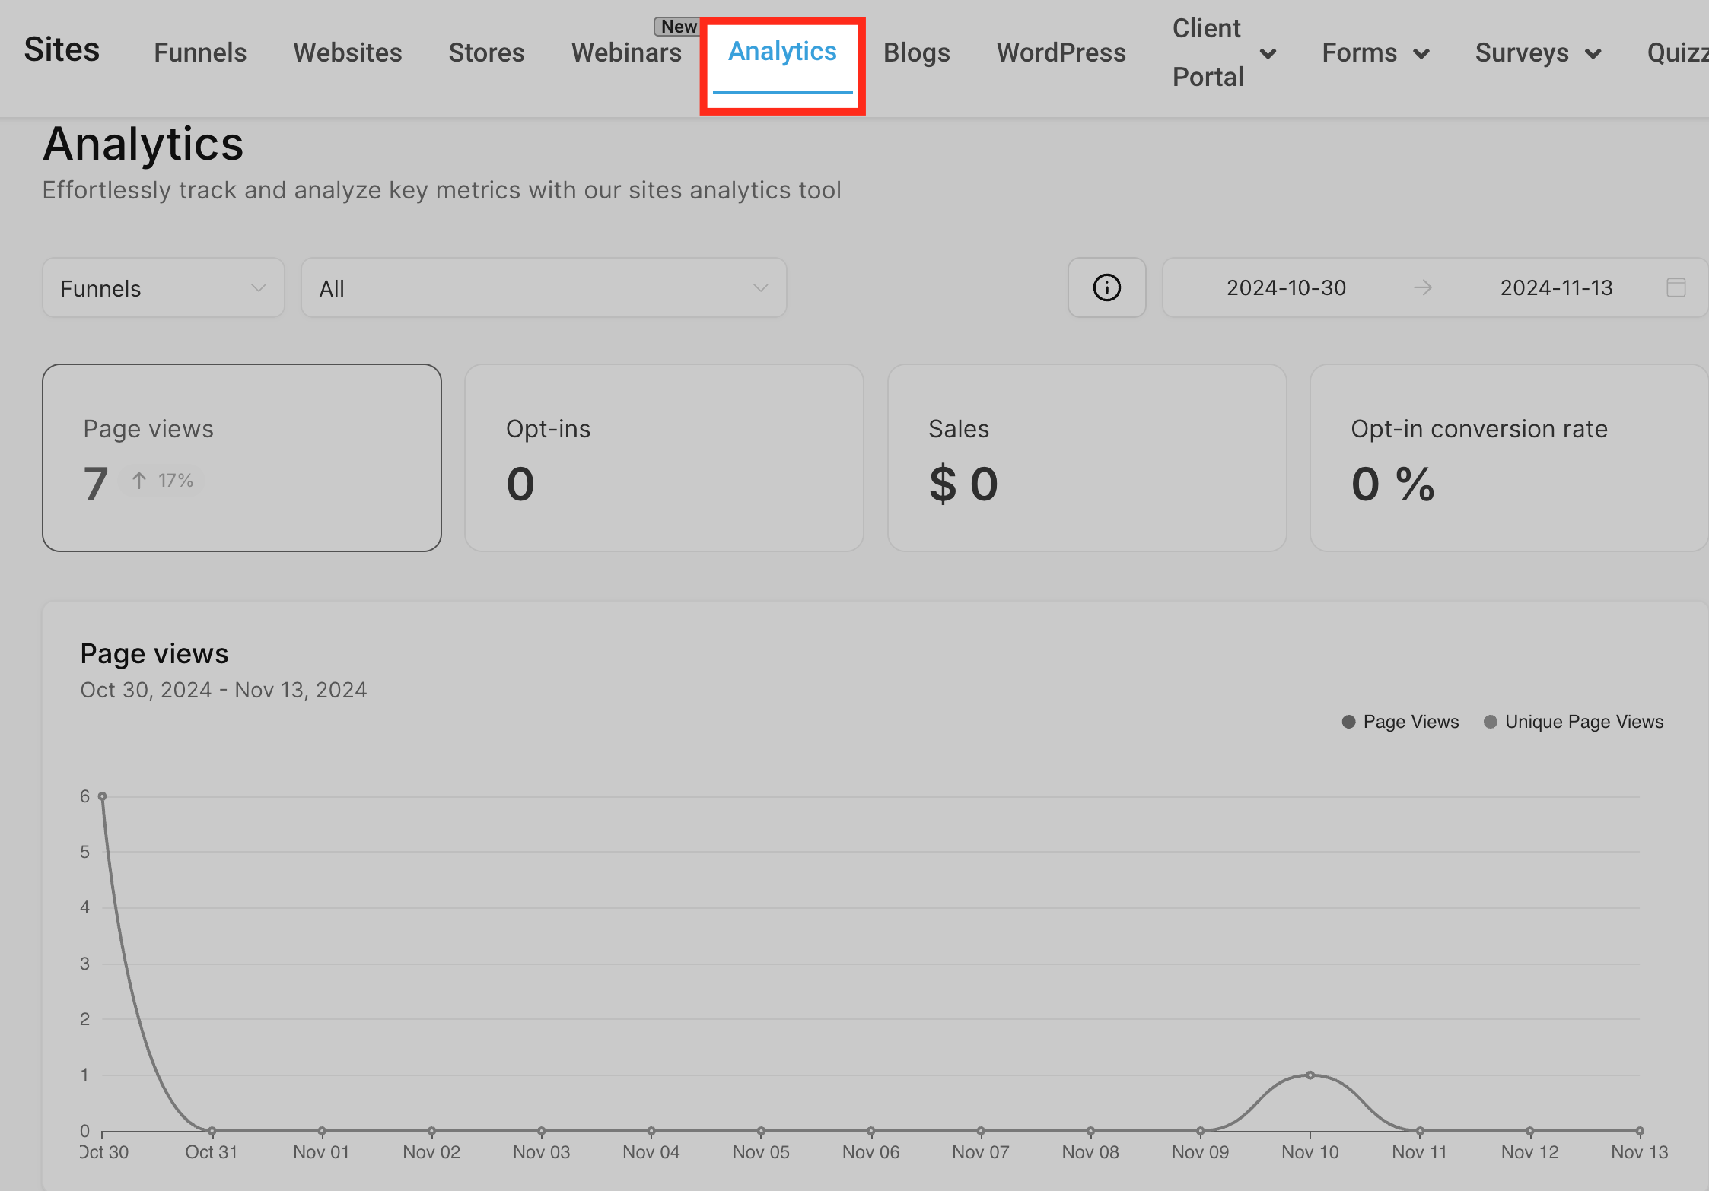Open the Surveys dropdown arrow
Image resolution: width=1709 pixels, height=1191 pixels.
tap(1593, 53)
